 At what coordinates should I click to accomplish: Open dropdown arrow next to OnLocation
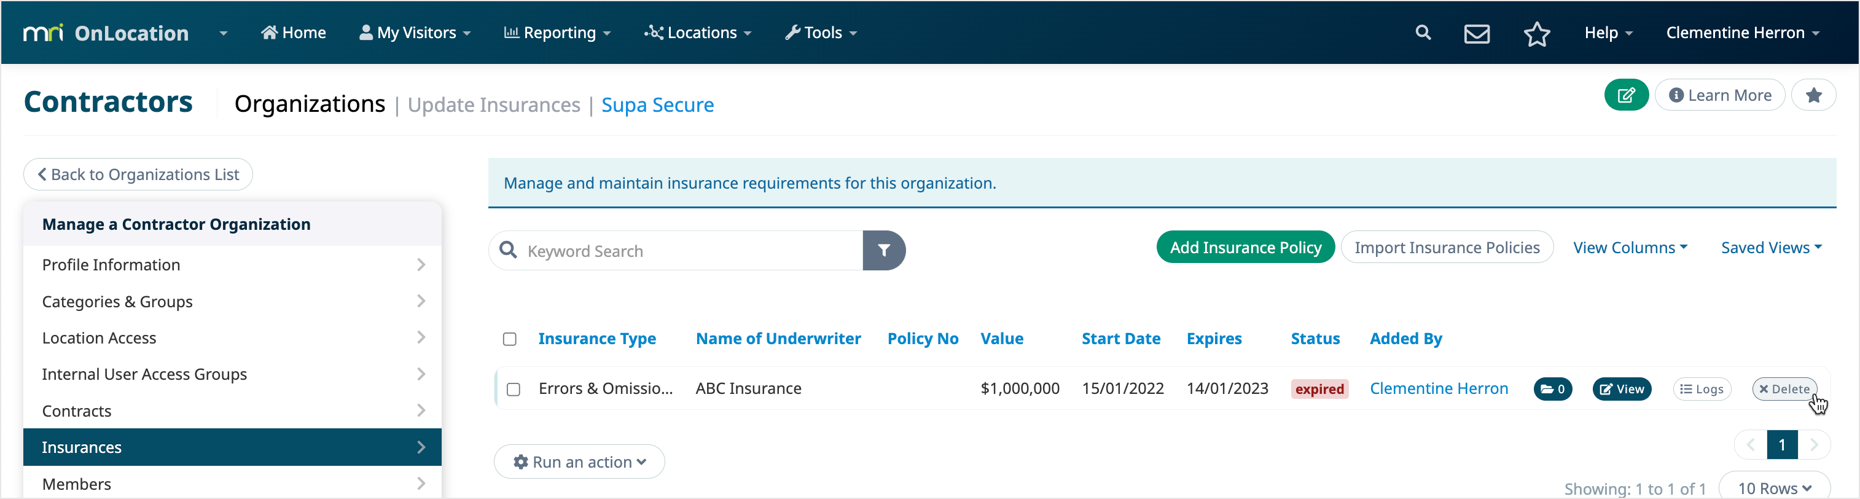pyautogui.click(x=223, y=33)
